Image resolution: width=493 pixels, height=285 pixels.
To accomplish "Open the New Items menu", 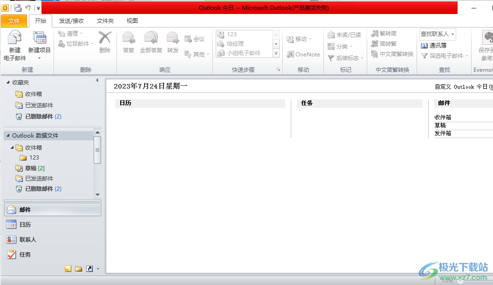I will tap(39, 45).
